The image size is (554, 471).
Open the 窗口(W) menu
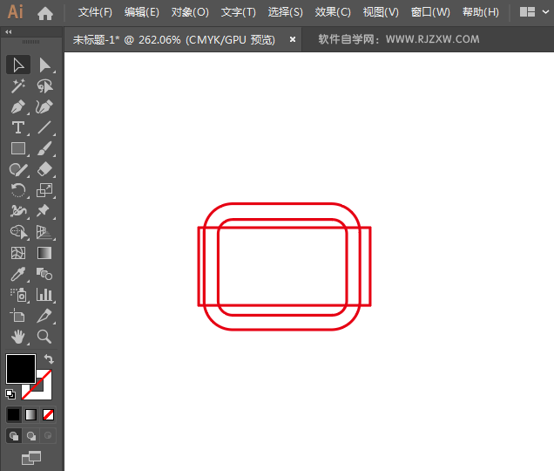click(x=430, y=12)
